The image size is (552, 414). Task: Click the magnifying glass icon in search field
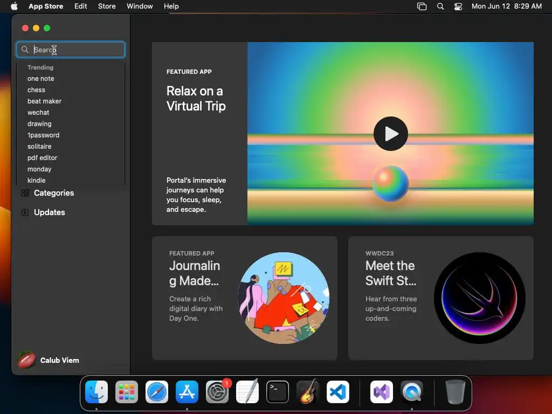[25, 50]
